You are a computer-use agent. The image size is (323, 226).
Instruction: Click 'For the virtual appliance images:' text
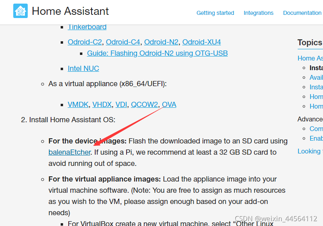point(104,179)
